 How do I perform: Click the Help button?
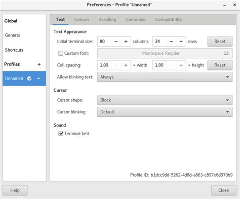coord(15,190)
